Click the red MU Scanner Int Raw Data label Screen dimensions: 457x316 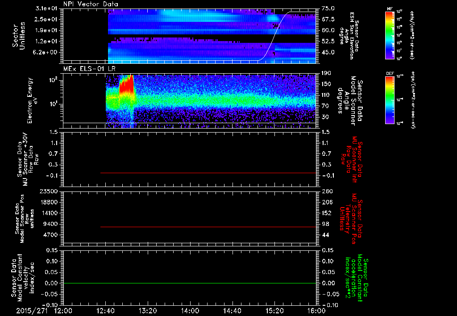point(352,159)
